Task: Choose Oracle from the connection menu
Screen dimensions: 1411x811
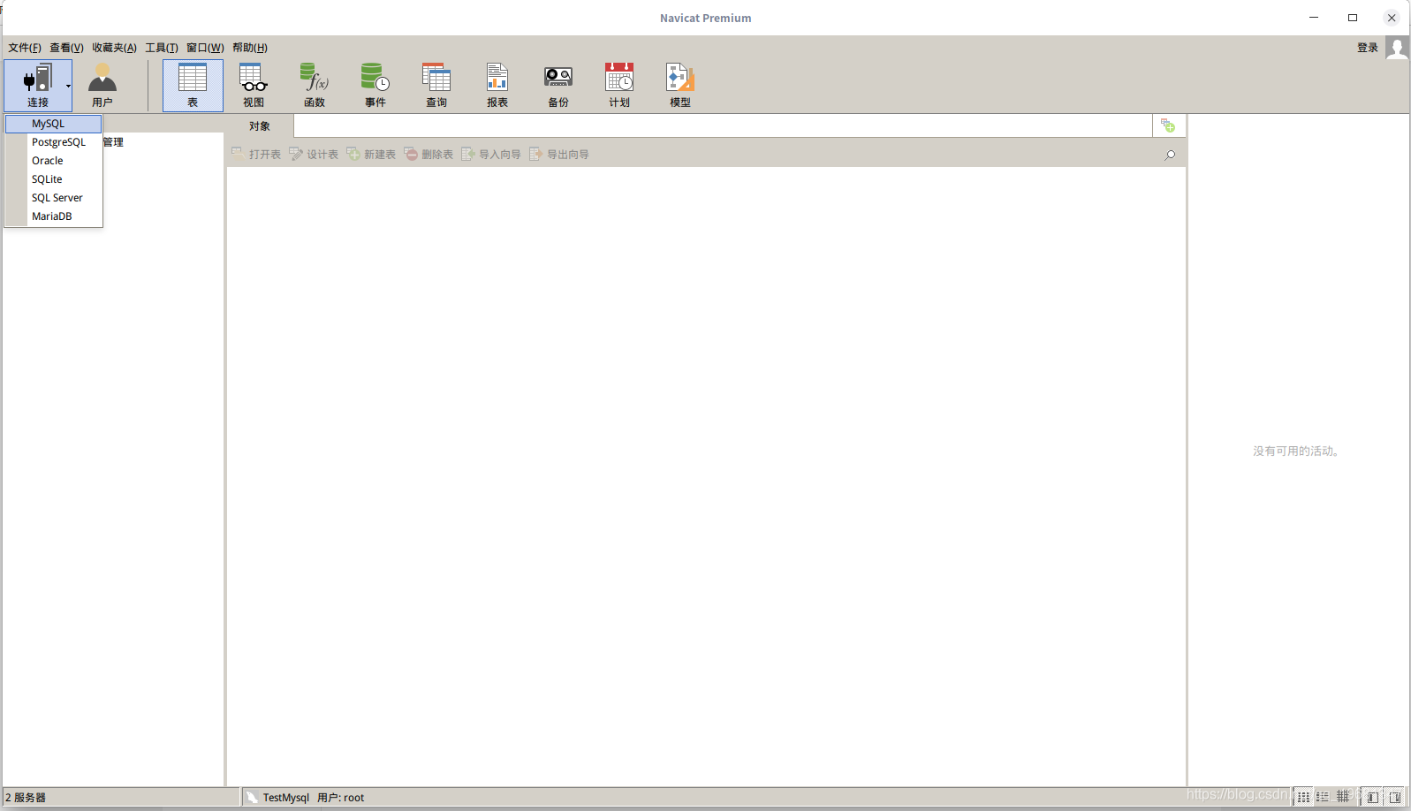Action: pos(54,161)
